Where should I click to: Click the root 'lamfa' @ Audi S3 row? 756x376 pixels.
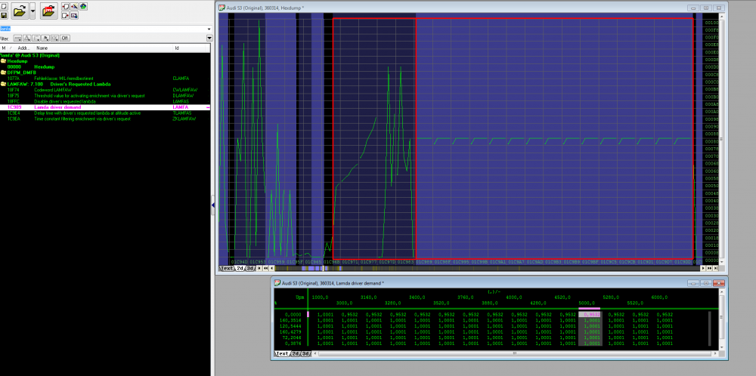tap(105, 55)
